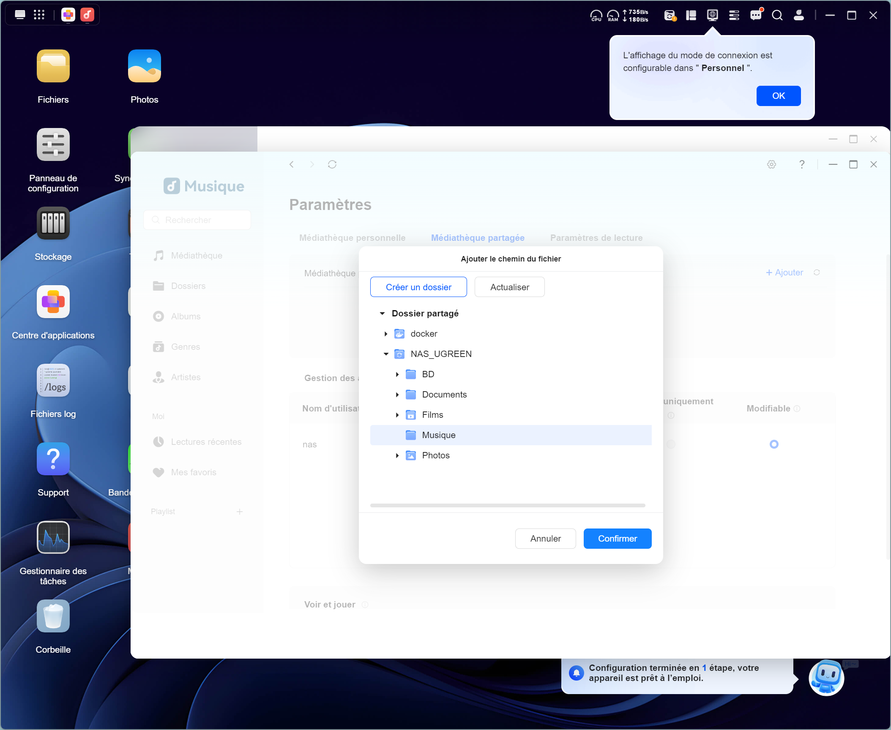This screenshot has width=891, height=730.
Task: Expand the Films folder
Action: 397,415
